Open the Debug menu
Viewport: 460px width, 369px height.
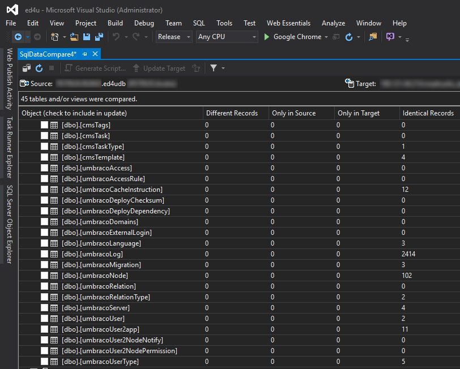(144, 23)
